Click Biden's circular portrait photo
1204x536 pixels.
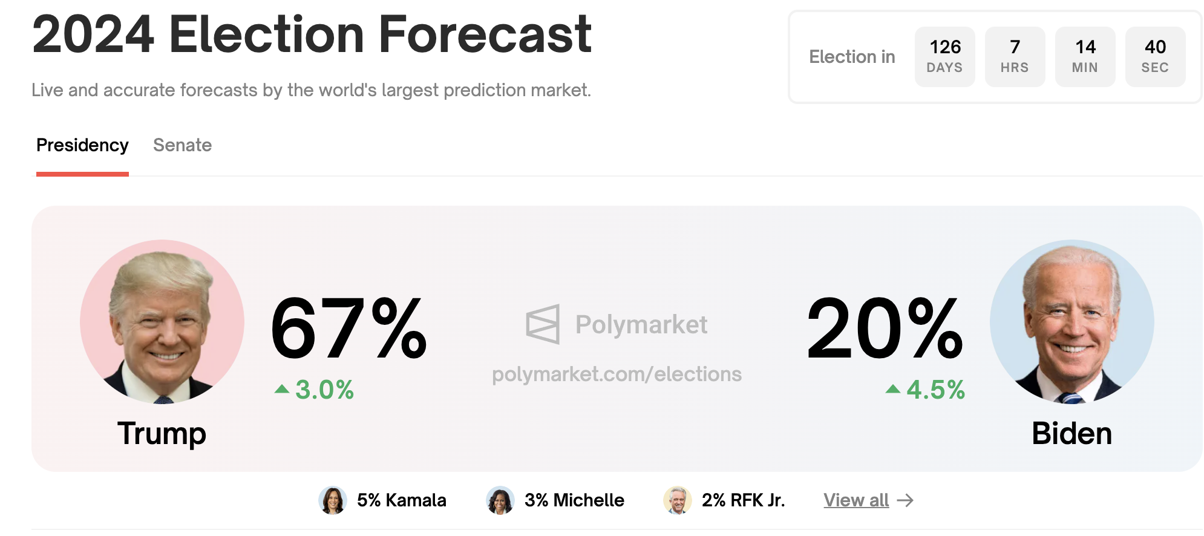(1071, 322)
